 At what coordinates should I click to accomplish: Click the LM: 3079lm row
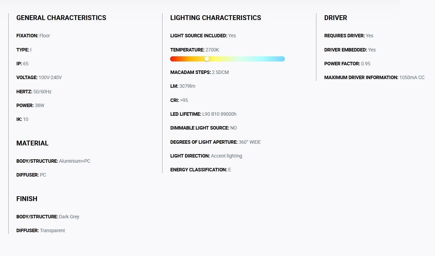pyautogui.click(x=183, y=86)
